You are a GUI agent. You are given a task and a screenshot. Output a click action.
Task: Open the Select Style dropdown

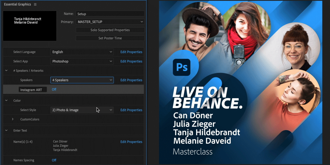[82, 110]
